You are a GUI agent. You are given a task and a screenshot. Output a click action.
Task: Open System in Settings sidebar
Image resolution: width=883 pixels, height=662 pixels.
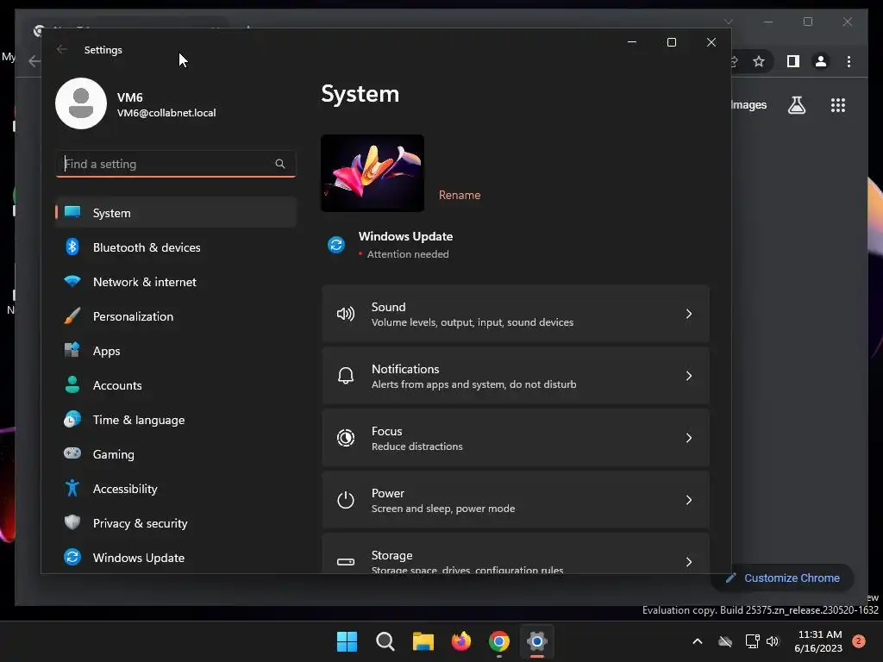coord(176,213)
